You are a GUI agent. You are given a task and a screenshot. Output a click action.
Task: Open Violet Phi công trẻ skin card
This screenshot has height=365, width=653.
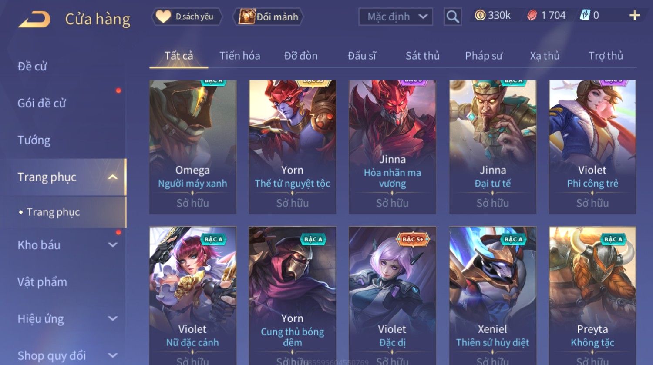592,147
